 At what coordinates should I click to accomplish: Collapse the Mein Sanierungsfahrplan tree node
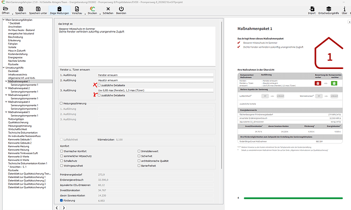(2, 20)
